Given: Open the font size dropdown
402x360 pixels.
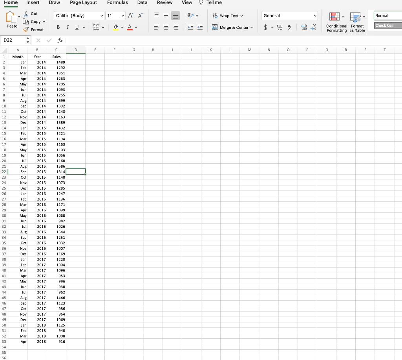Looking at the screenshot, I should (122, 16).
